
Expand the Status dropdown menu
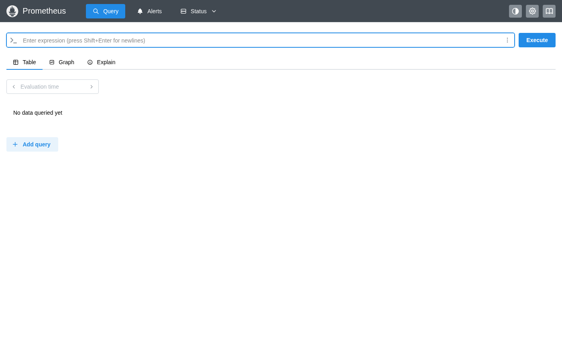[x=198, y=11]
